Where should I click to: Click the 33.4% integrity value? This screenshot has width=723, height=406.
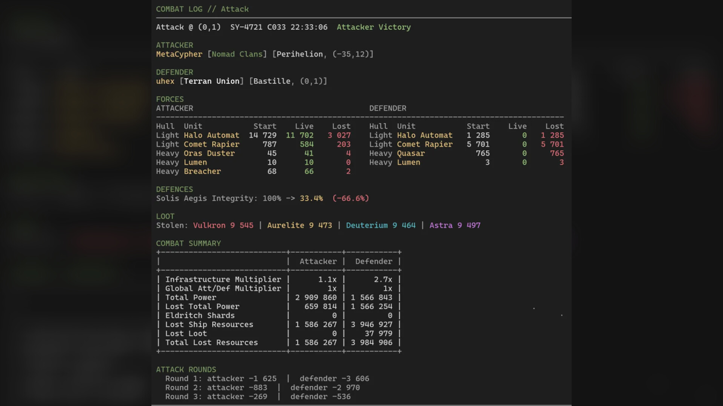[311, 198]
